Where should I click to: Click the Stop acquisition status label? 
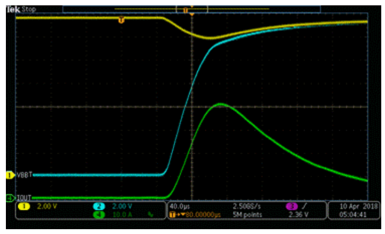[29, 9]
